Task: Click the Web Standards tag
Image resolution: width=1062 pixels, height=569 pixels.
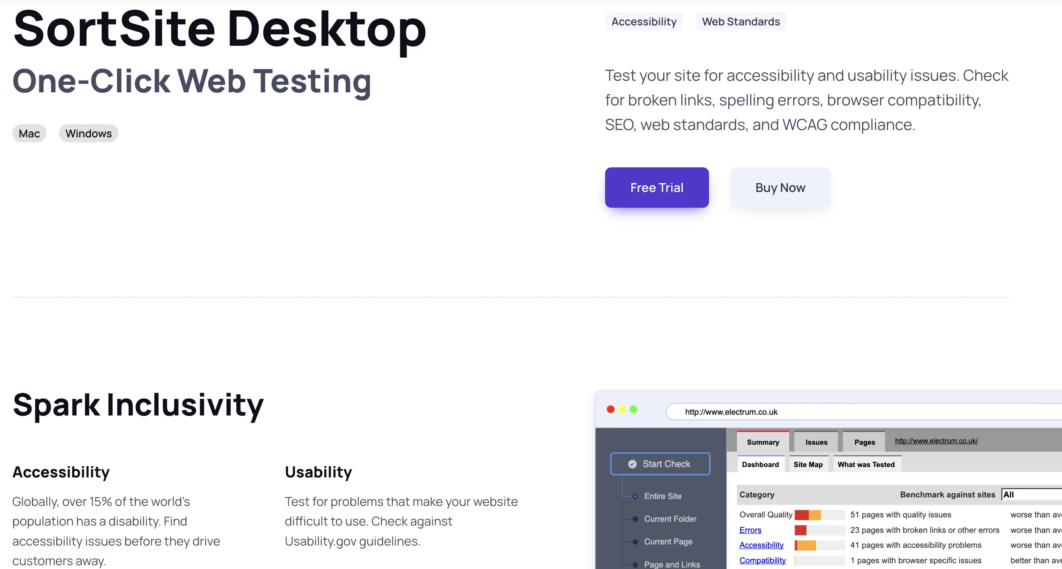Action: coord(741,22)
